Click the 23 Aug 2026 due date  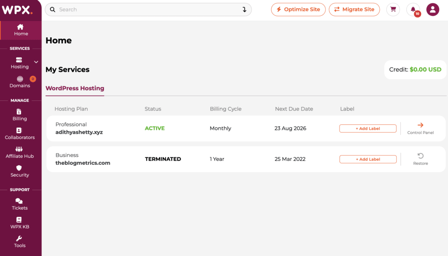pyautogui.click(x=290, y=128)
